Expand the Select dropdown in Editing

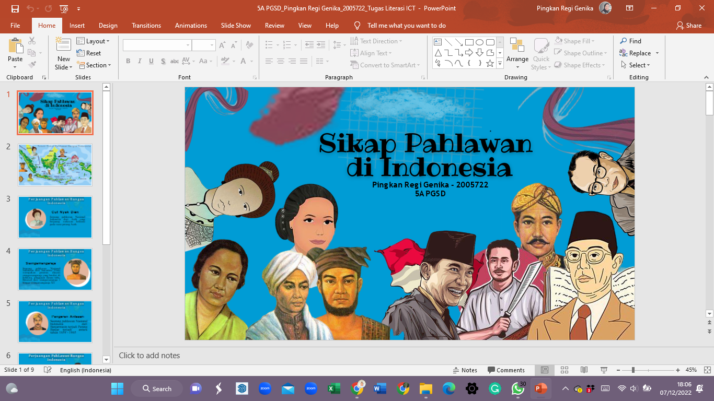(636, 65)
